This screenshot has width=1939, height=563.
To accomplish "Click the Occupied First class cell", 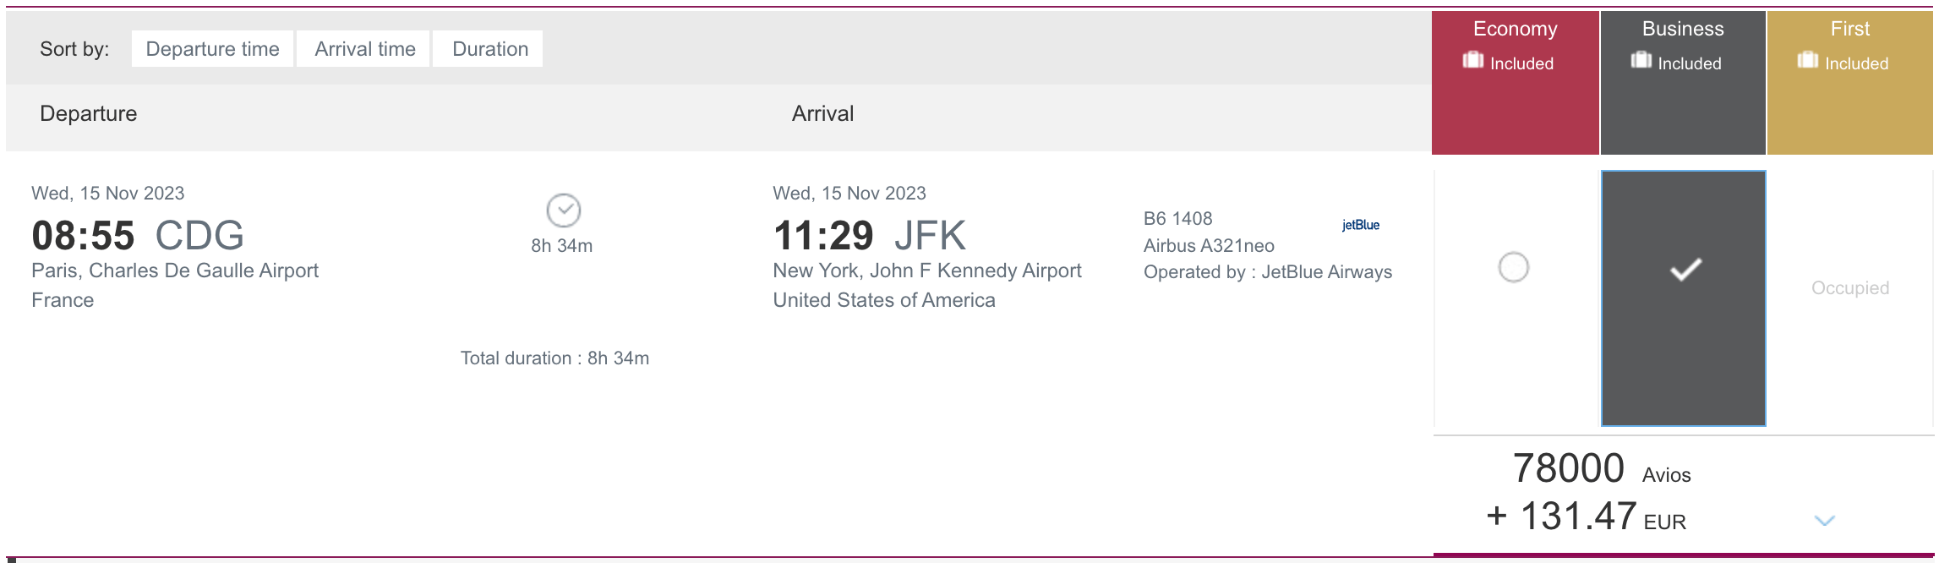I will tap(1849, 288).
